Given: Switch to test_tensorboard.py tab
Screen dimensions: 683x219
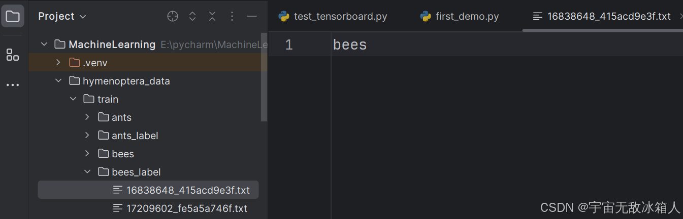Looking at the screenshot, I should pyautogui.click(x=333, y=16).
